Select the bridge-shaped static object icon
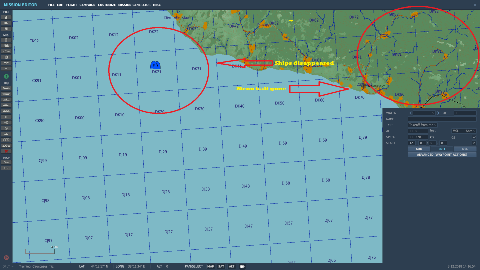Viewport: 480px width, 270px height. pos(6,111)
